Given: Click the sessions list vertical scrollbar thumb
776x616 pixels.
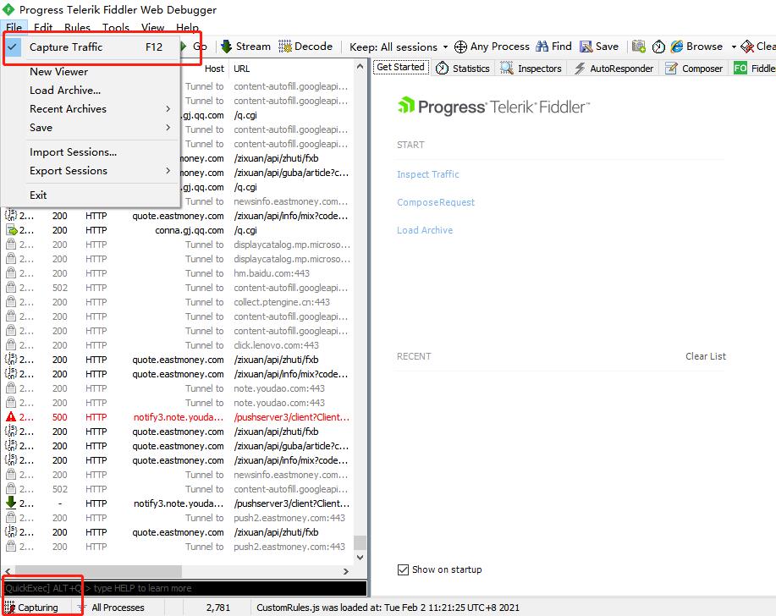Looking at the screenshot, I should (360, 542).
